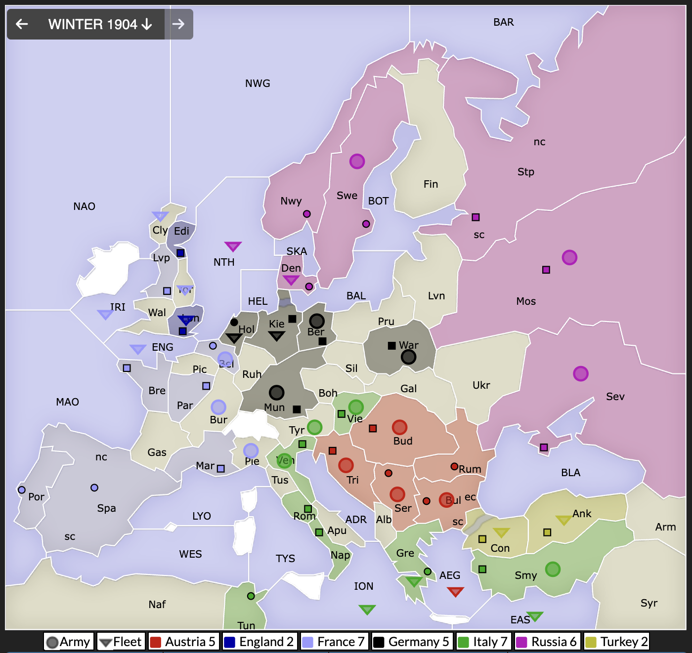Click the Gas territory label
Viewport: 692px width, 653px height.
click(x=157, y=452)
